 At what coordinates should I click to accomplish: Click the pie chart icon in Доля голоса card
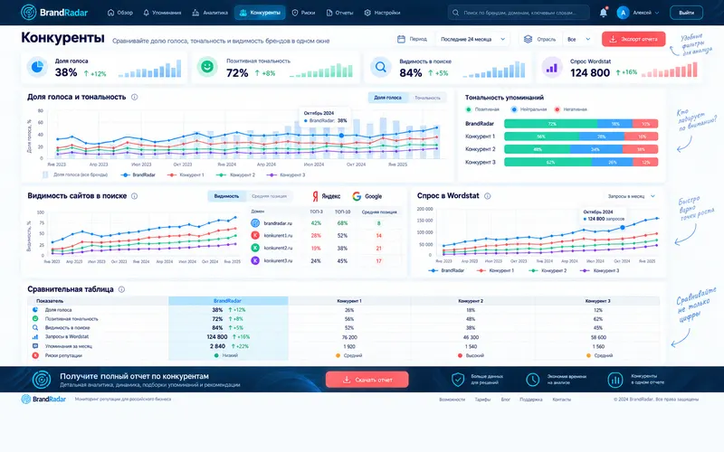point(37,67)
